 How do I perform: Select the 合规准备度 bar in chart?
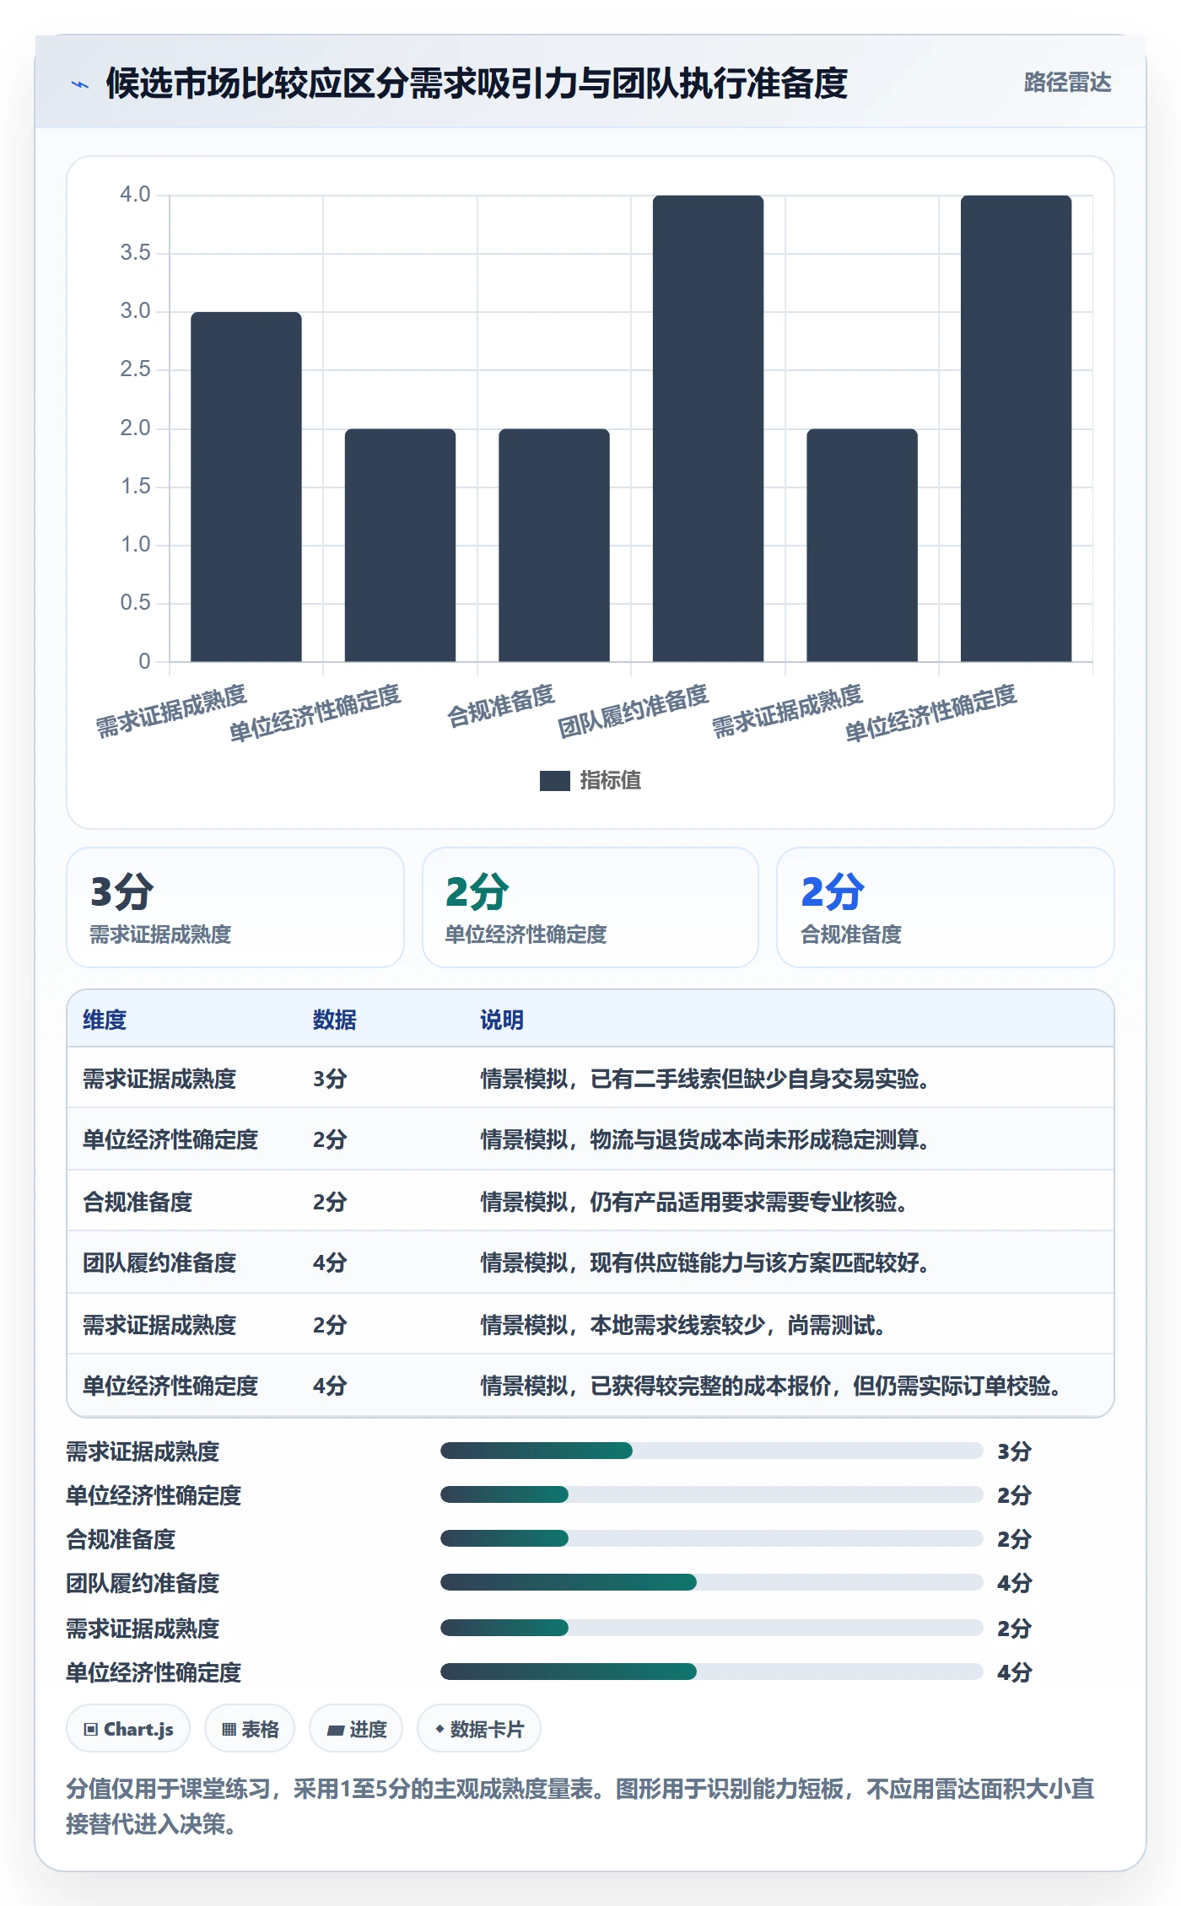553,545
